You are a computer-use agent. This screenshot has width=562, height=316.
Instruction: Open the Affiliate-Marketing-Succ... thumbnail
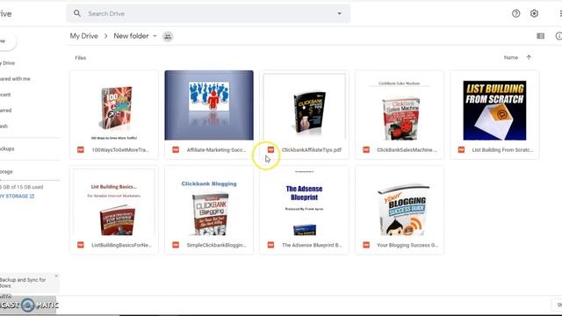coord(209,105)
